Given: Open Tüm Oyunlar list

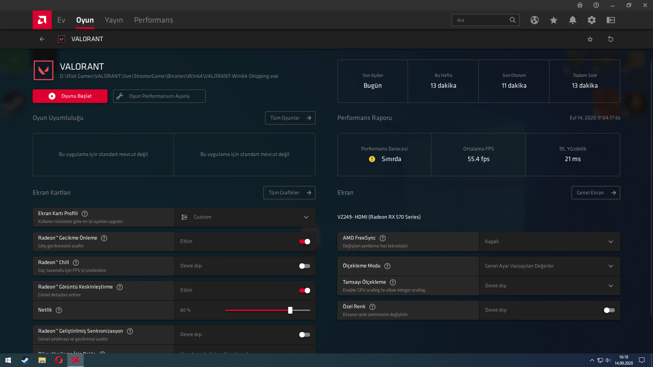Looking at the screenshot, I should point(290,118).
